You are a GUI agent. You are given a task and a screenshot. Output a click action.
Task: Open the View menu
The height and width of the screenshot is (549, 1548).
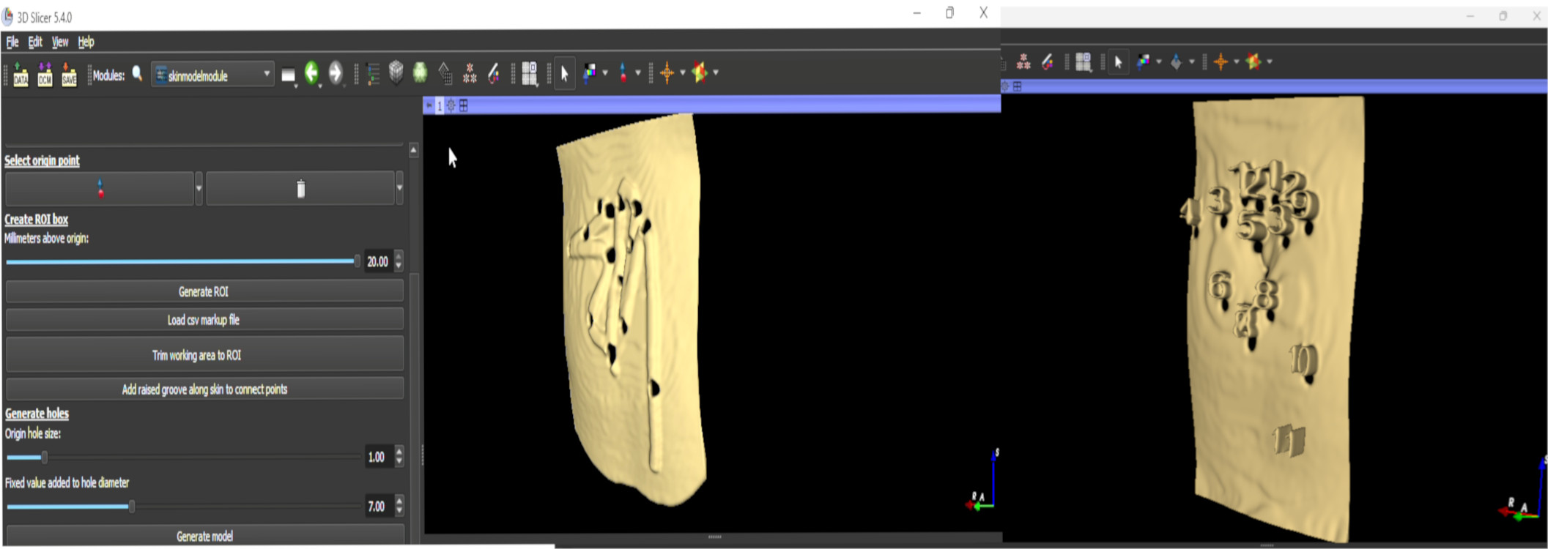pyautogui.click(x=60, y=42)
